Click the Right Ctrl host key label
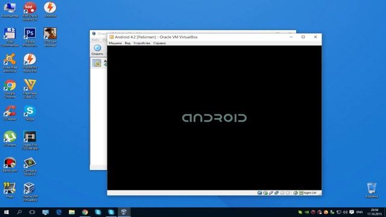 pyautogui.click(x=310, y=193)
